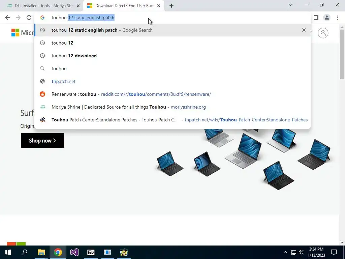345x259 pixels.
Task: Pick the 'touhou 12 download' suggestion
Action: tap(172, 56)
